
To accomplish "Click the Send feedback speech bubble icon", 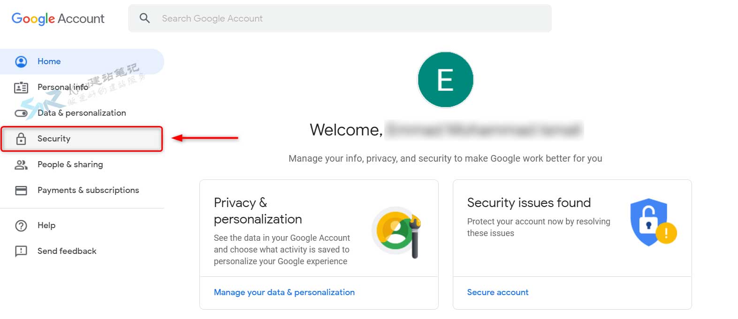I will [x=21, y=252].
